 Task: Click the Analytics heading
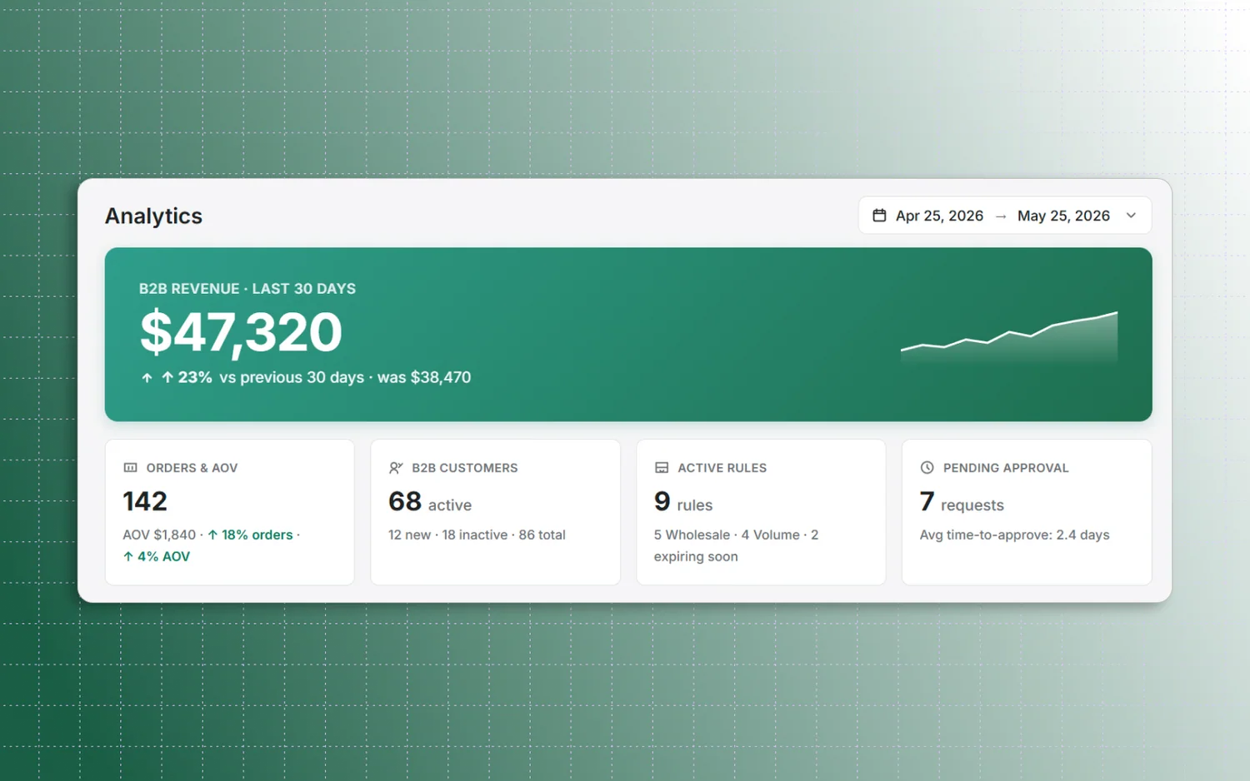153,216
